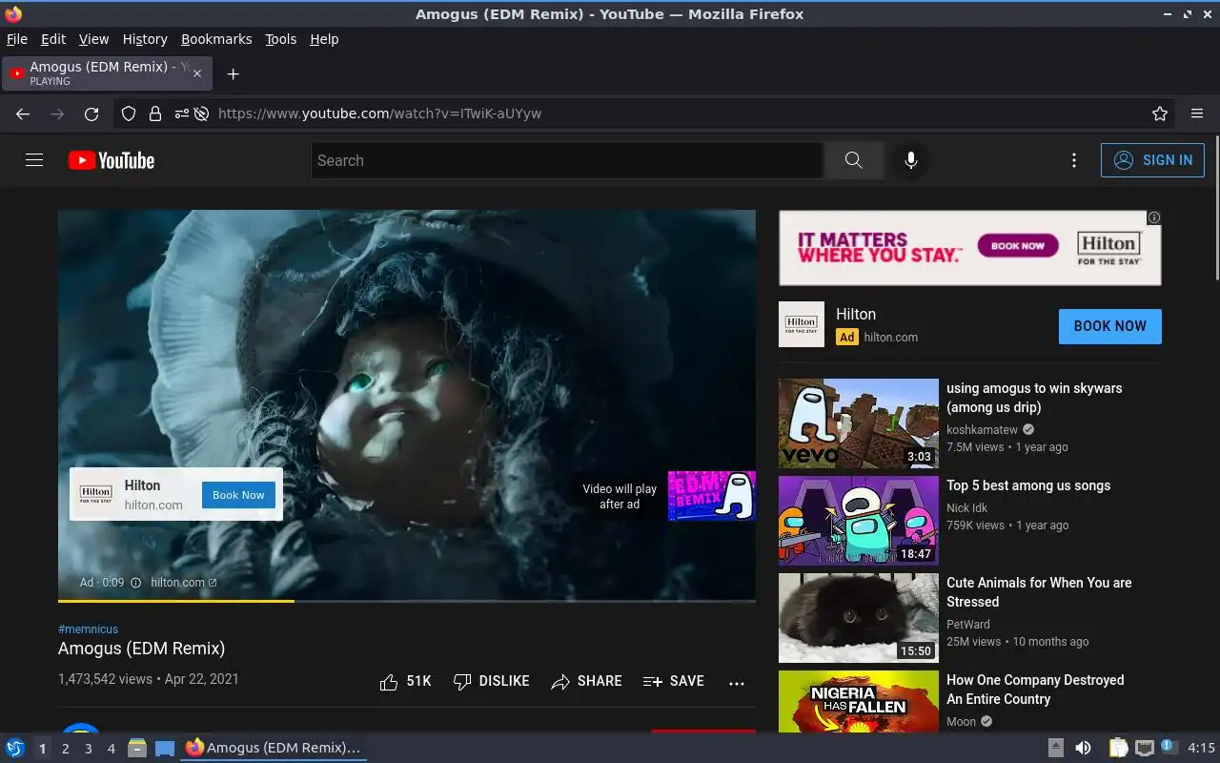Open the clipboard tray icon
This screenshot has width=1220, height=763.
(1118, 749)
